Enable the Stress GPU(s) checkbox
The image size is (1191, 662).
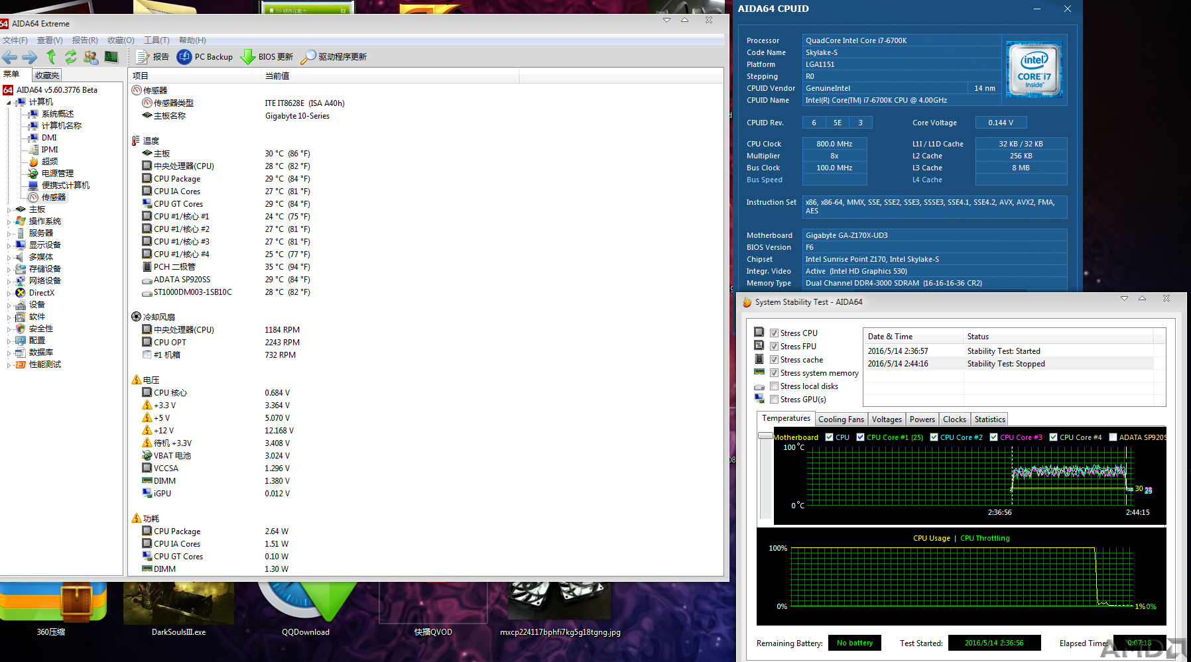(x=774, y=400)
